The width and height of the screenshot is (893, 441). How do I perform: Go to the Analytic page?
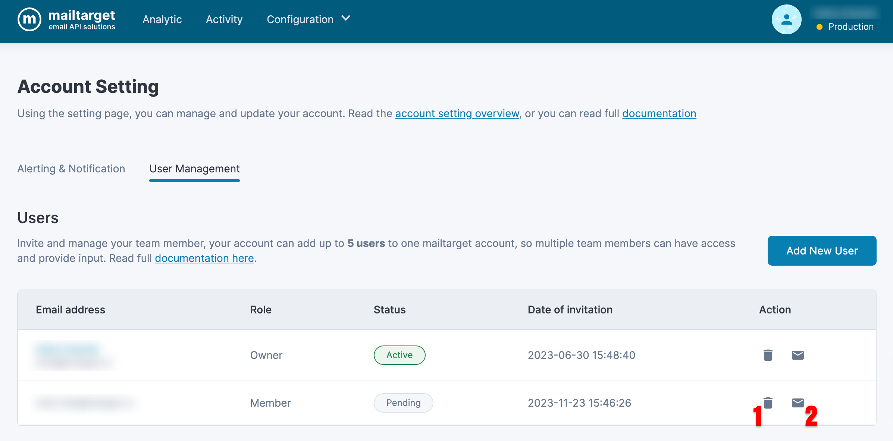[162, 19]
